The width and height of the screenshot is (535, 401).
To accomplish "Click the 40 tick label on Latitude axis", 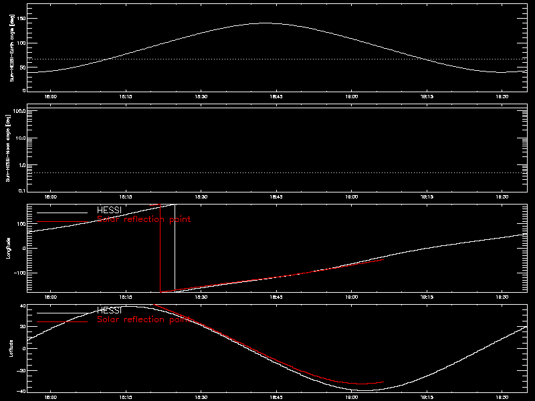I will [23, 305].
